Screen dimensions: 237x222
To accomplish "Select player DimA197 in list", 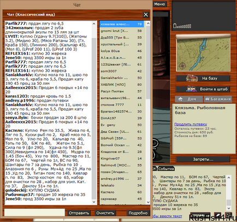I will point(122,118).
